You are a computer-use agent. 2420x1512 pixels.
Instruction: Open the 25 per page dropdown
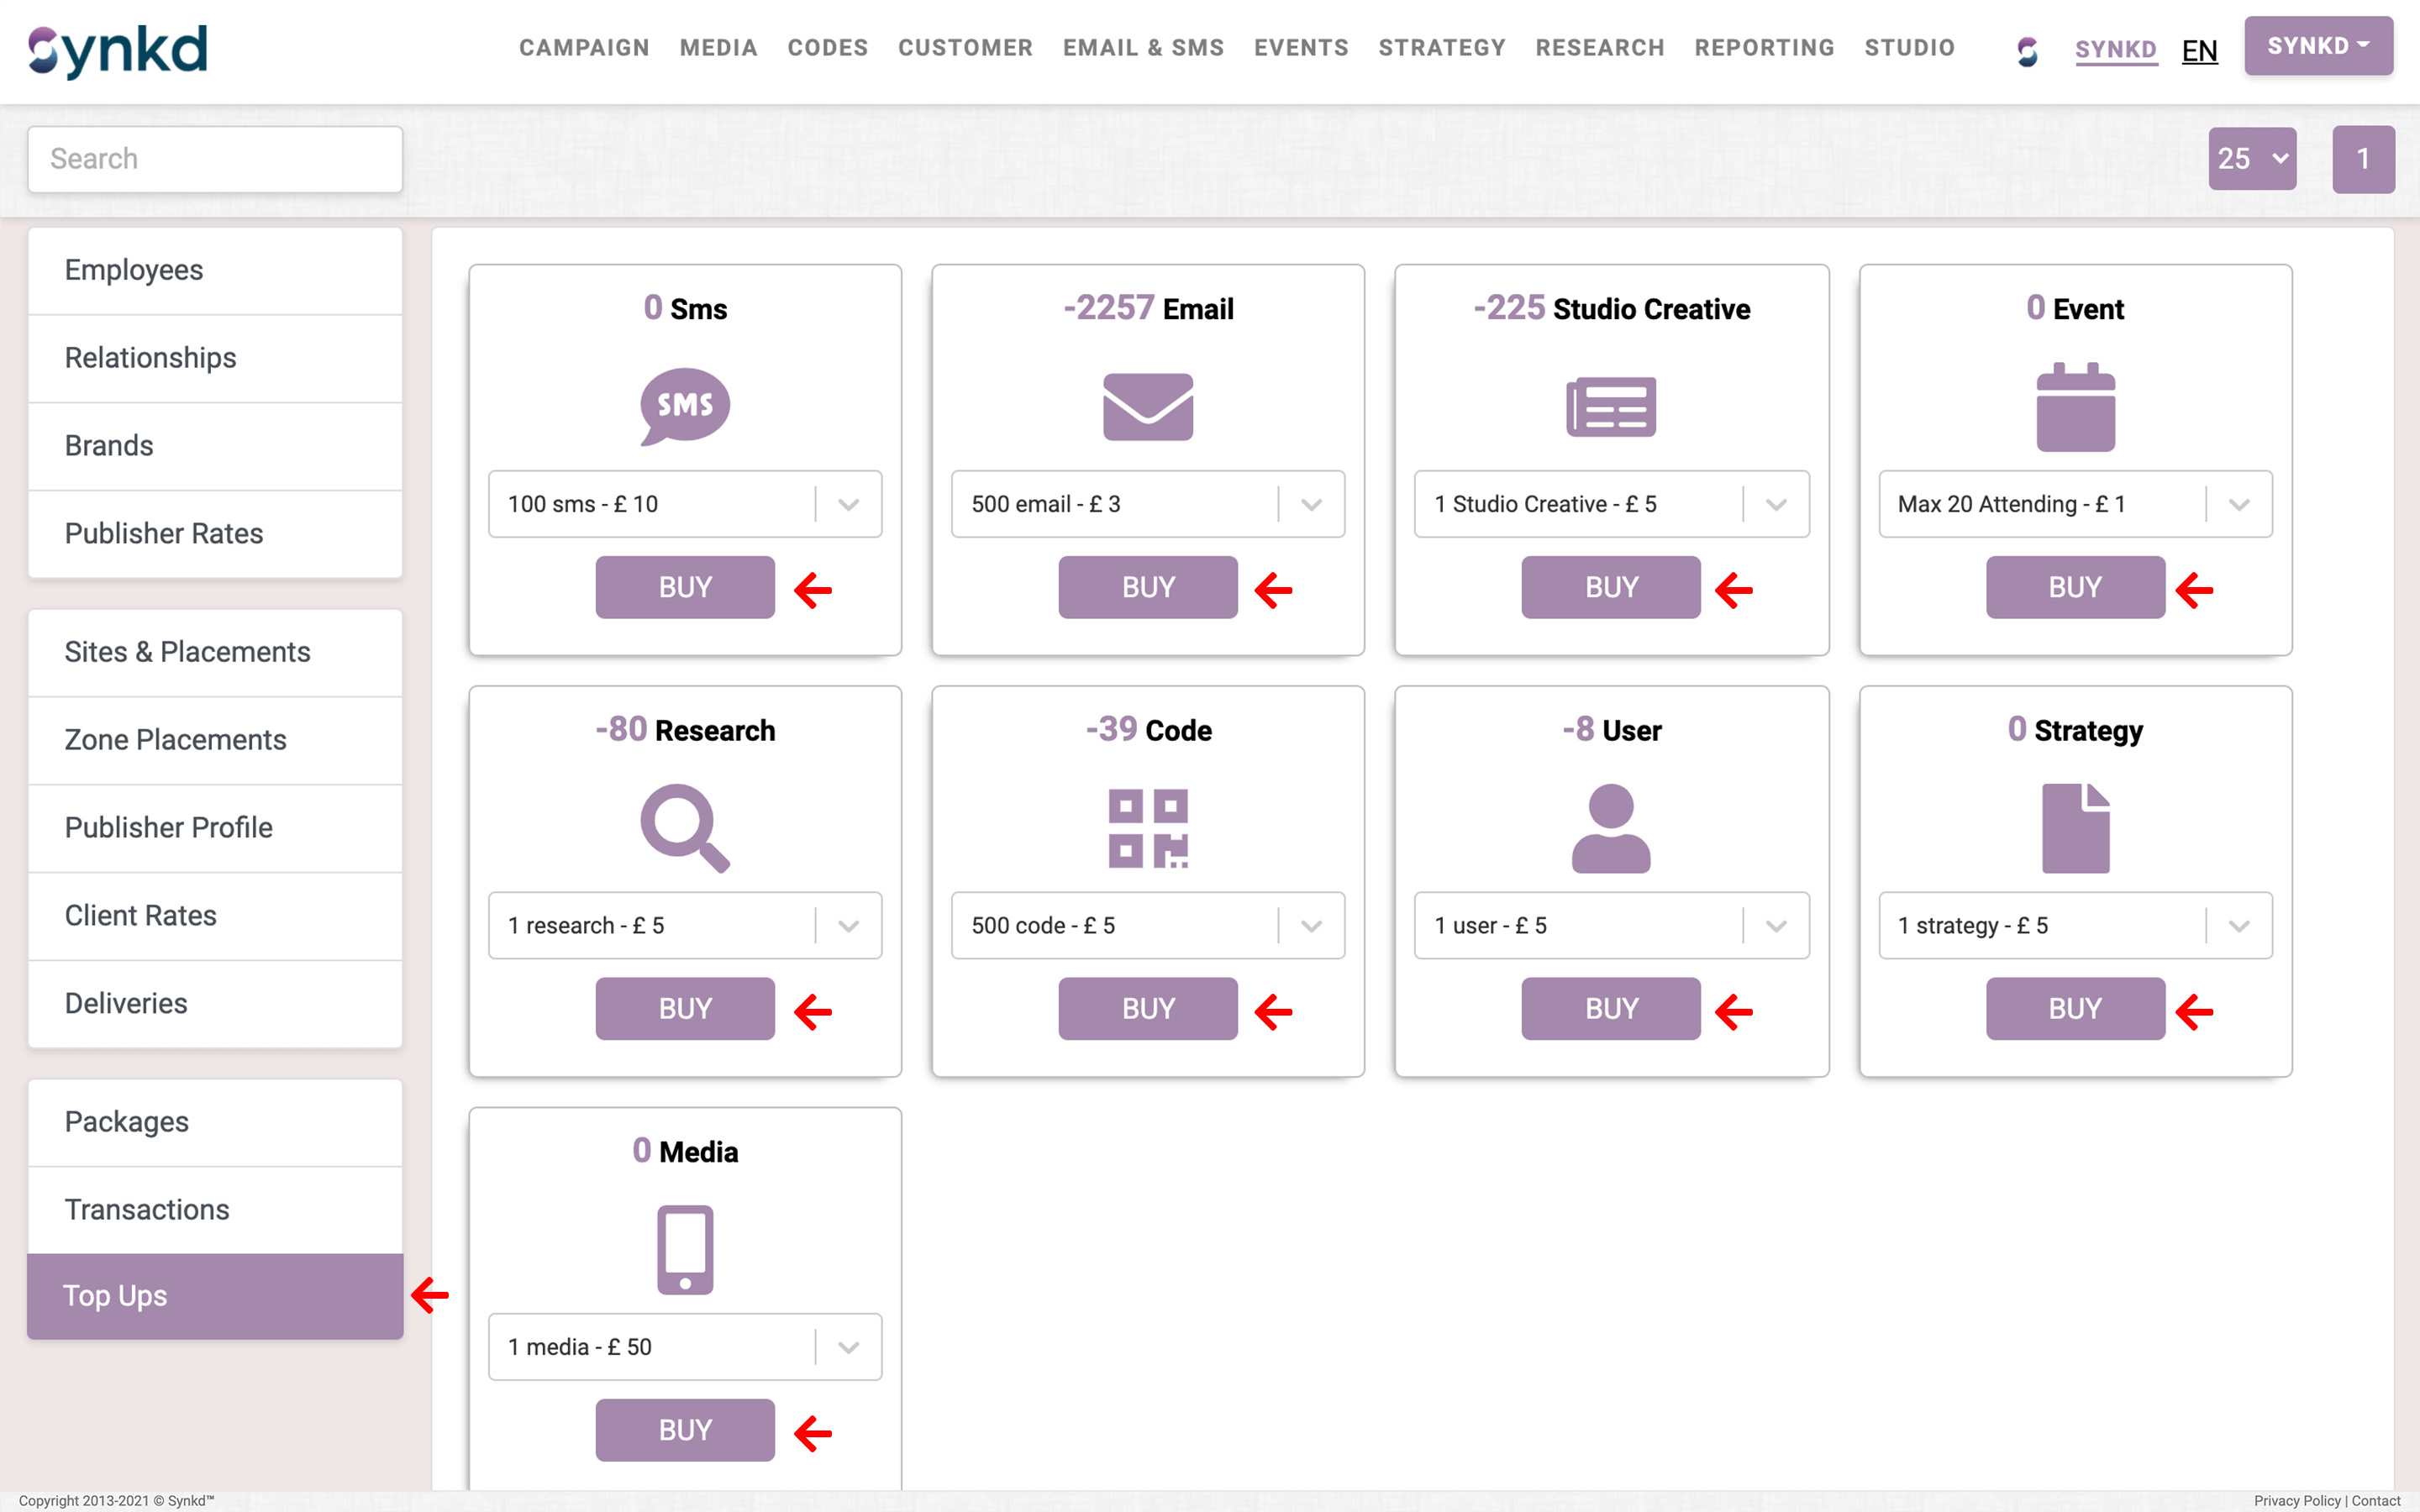[2251, 159]
